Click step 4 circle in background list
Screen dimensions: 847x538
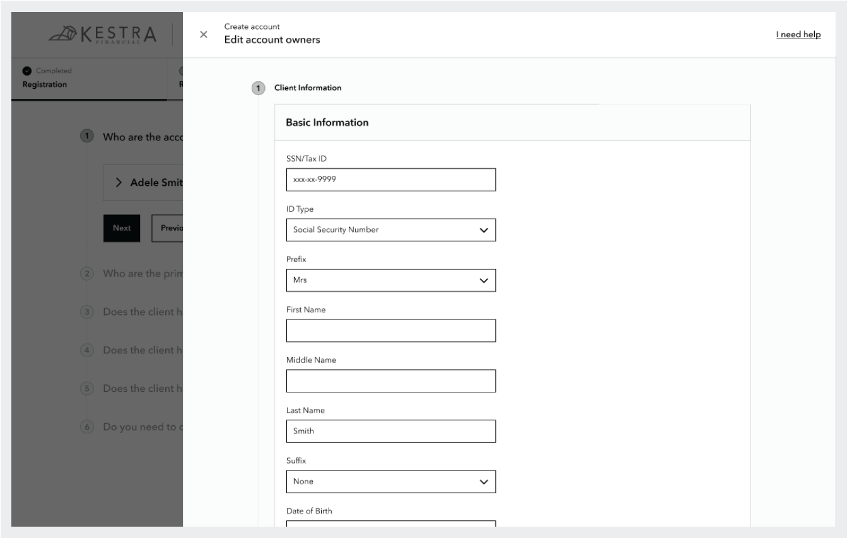point(87,350)
